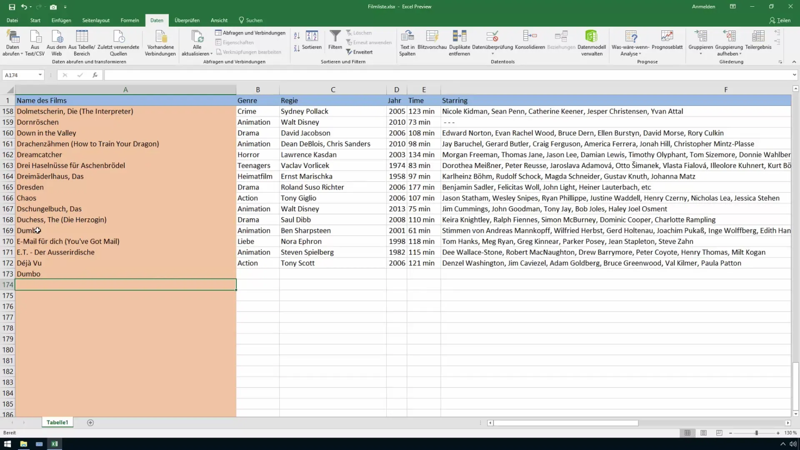
Task: Click the zoom slider handle
Action: (x=756, y=433)
